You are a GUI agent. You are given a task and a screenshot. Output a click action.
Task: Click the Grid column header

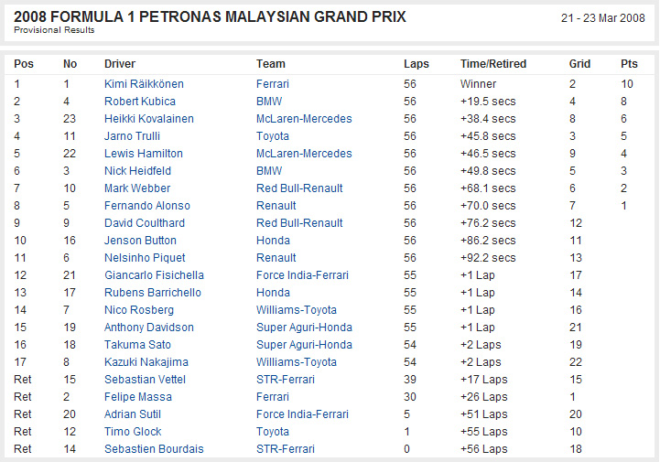[579, 64]
